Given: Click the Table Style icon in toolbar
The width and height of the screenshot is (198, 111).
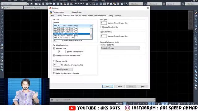Looking at the screenshot, I should pyautogui.click(x=164, y=4).
